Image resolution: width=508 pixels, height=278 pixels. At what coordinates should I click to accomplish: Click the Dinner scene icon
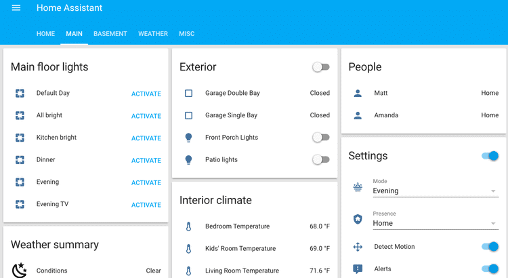click(20, 160)
